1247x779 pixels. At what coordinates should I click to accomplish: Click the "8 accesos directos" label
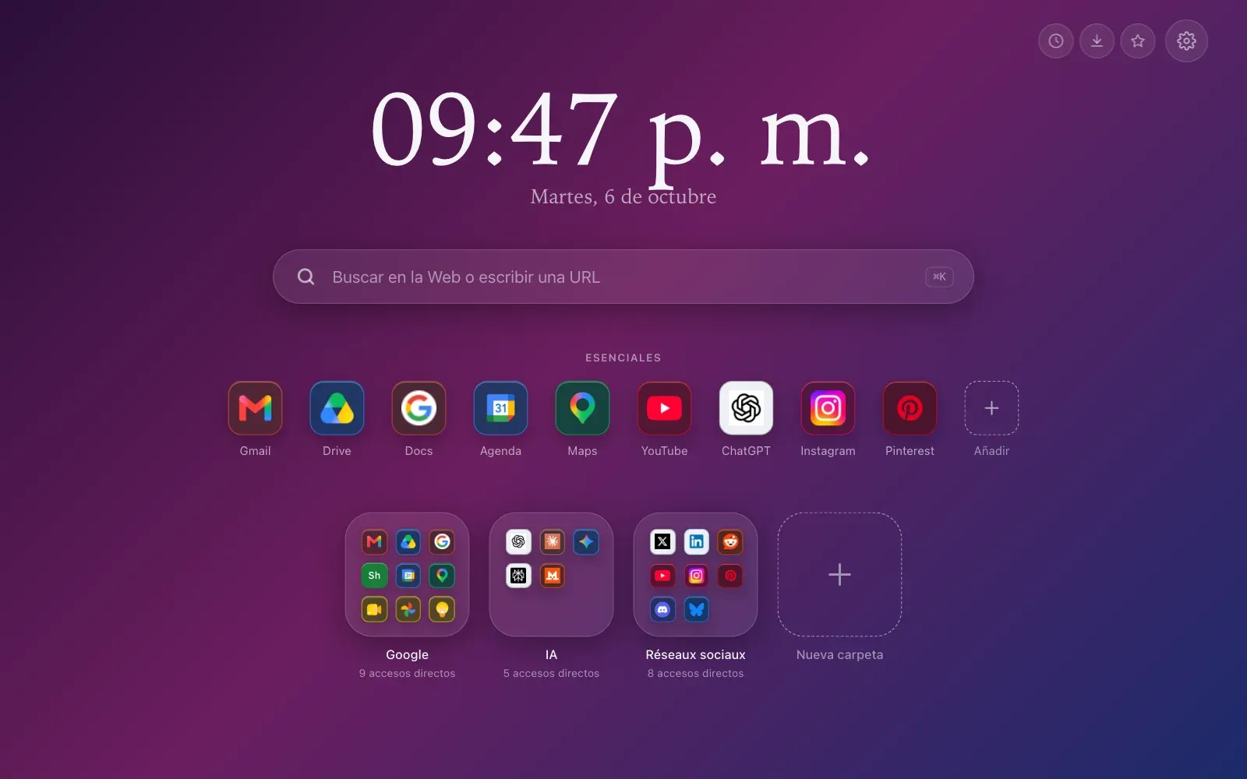(x=695, y=674)
